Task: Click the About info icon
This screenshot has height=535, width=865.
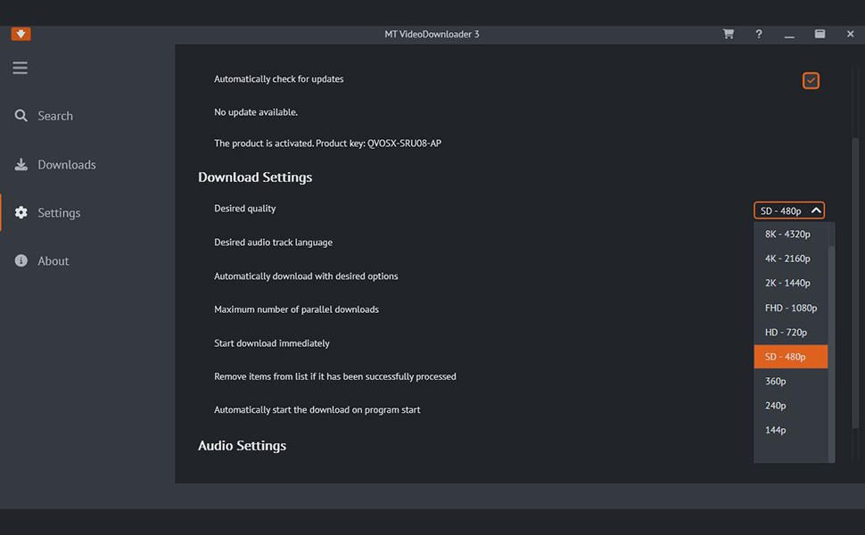Action: click(21, 260)
